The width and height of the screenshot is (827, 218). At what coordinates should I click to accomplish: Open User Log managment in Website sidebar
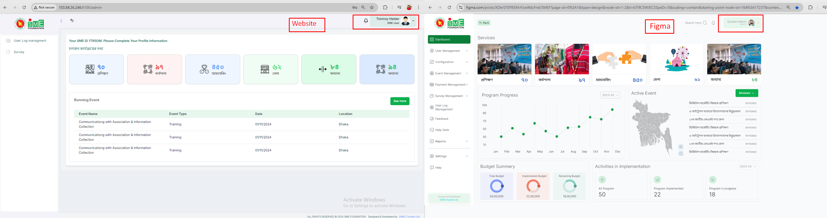(29, 41)
